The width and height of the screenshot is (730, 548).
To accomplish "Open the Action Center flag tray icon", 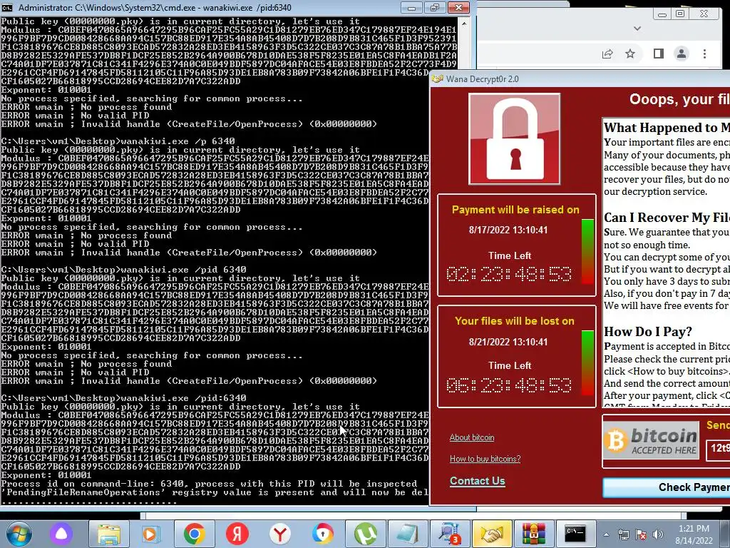I will (x=641, y=534).
